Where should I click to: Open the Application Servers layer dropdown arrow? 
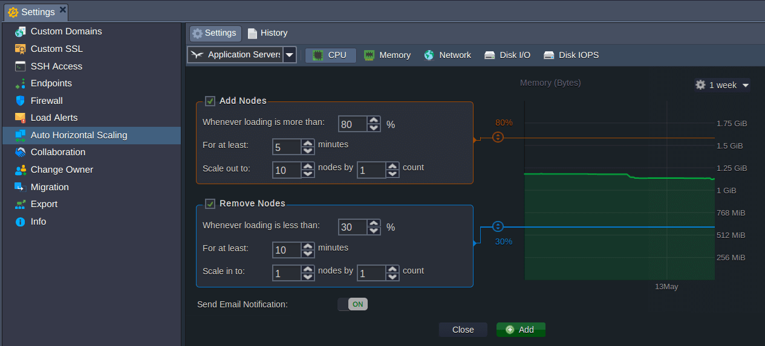coord(290,55)
